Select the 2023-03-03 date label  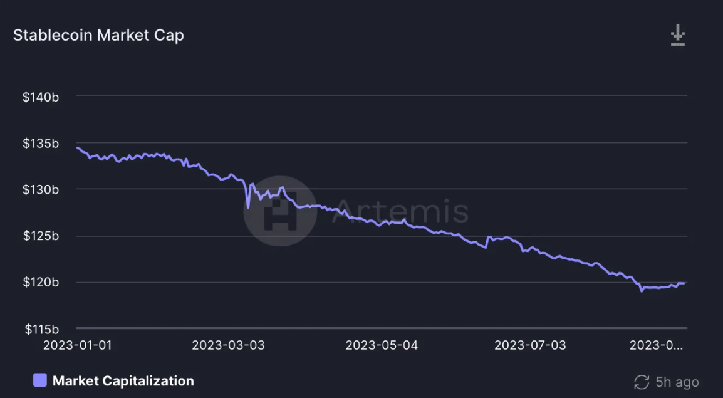pos(228,345)
